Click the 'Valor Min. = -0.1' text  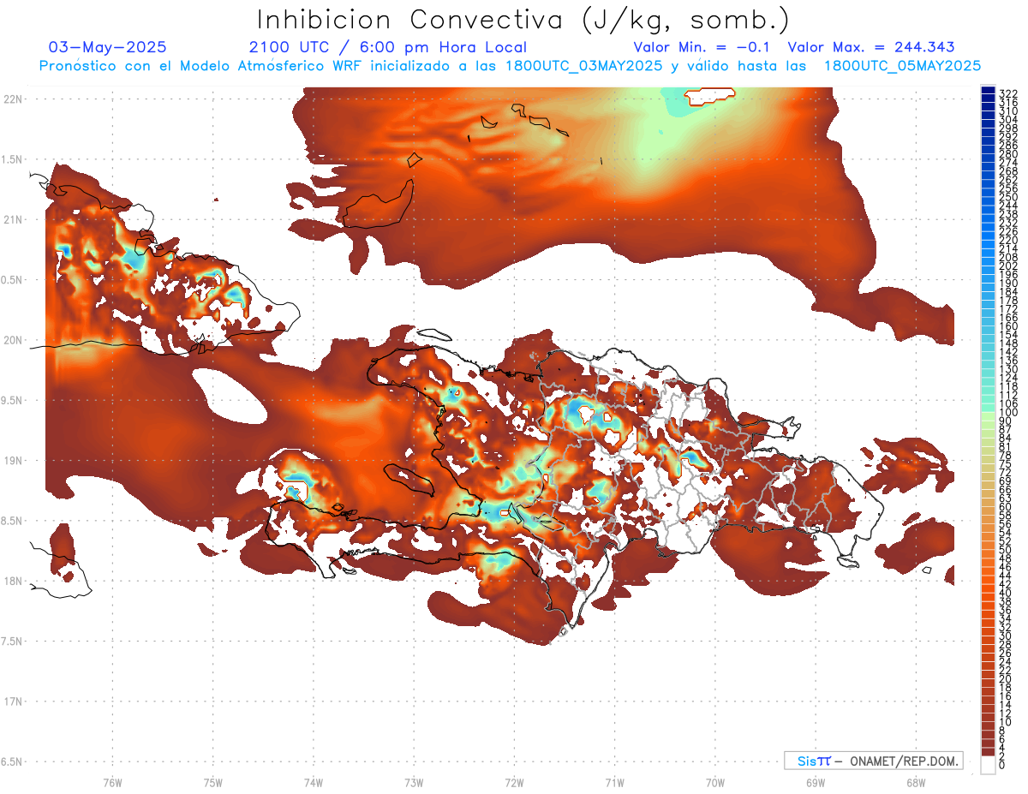[701, 48]
